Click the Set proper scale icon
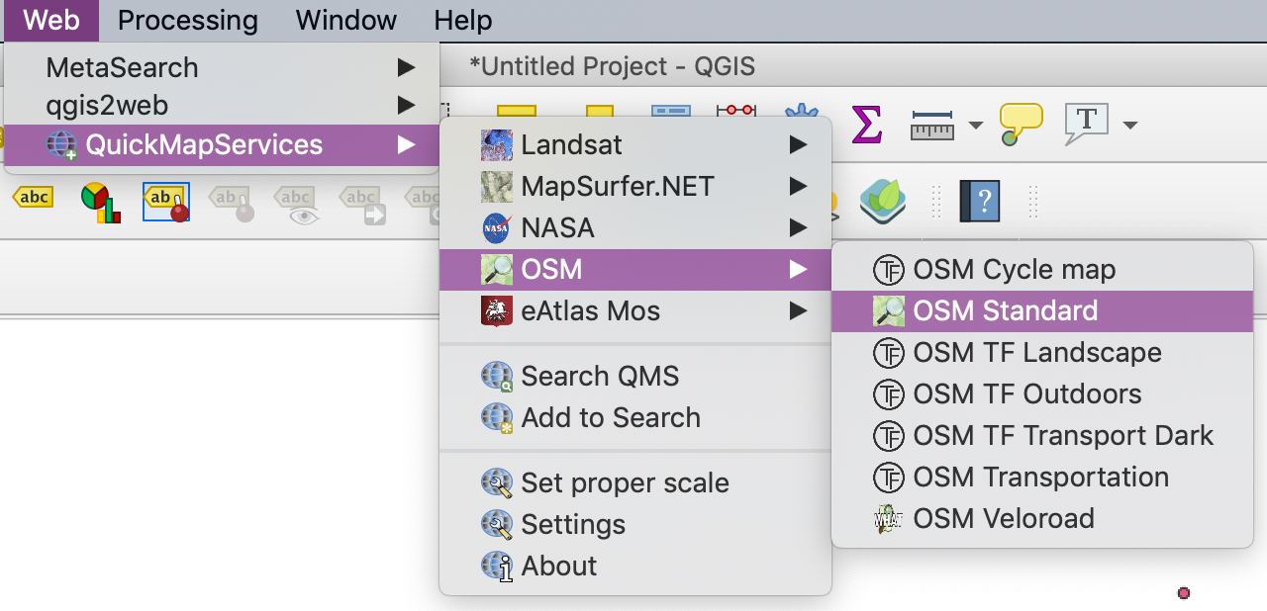 click(497, 483)
